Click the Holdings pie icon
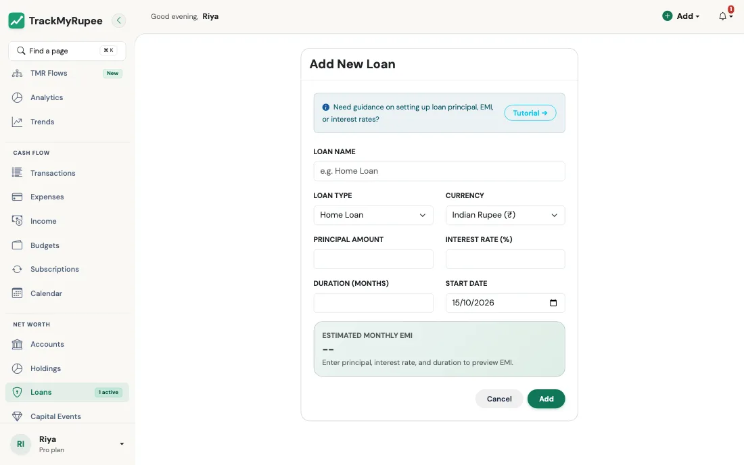The width and height of the screenshot is (744, 465). coord(17,368)
